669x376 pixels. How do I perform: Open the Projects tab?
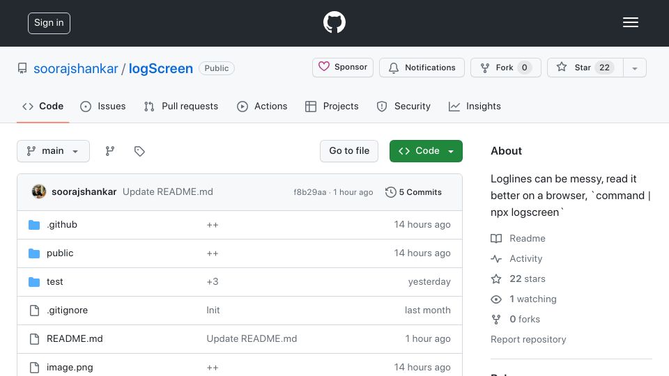click(x=332, y=106)
